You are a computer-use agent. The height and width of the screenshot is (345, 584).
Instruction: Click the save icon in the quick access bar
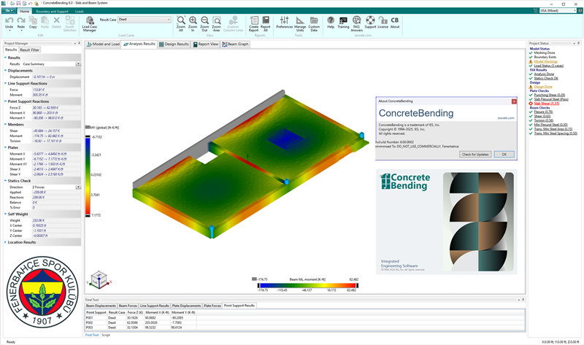[19, 3]
